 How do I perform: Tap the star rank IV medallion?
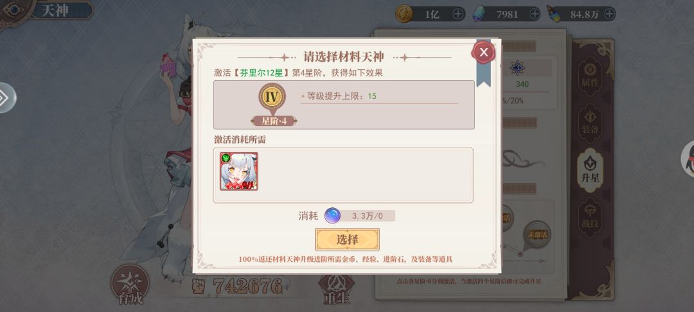(272, 97)
